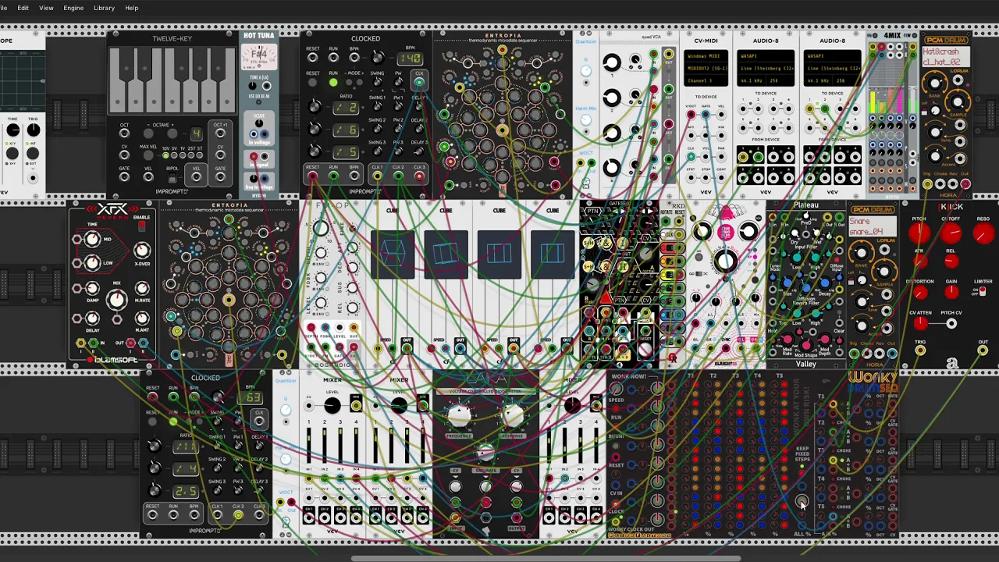
Task: Click From Device jack 1 on left Audio-8
Action: [743, 156]
